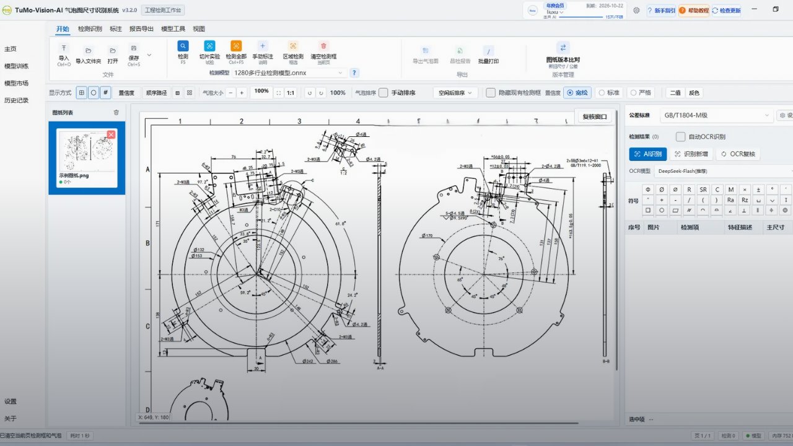Enable 自动OCR识别 checkbox
The image size is (793, 446).
click(x=680, y=137)
